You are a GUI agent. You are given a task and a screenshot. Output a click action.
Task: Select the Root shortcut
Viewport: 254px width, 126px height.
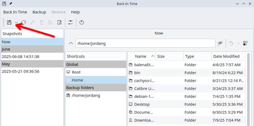[x=96, y=72]
